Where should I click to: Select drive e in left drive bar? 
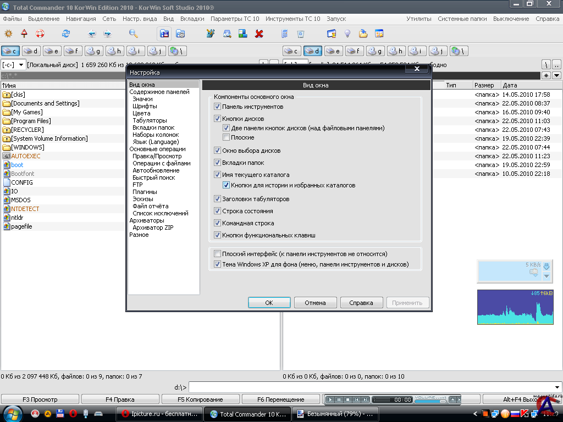pyautogui.click(x=52, y=51)
